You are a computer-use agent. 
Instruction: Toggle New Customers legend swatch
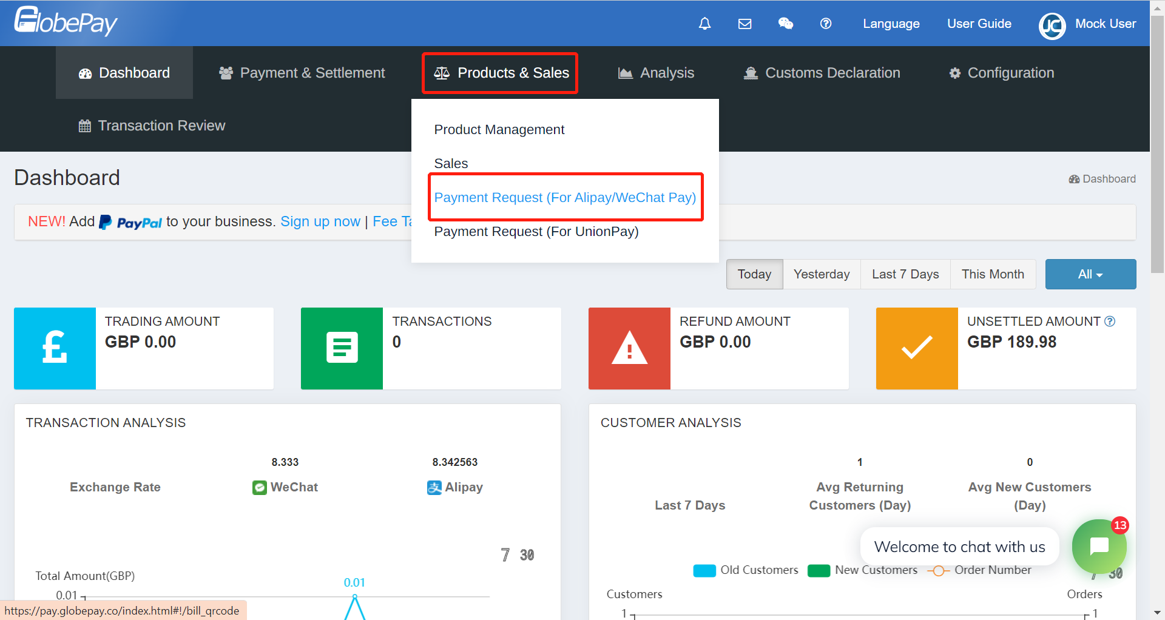819,571
